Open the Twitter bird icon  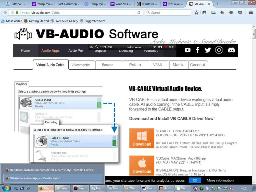click(x=208, y=50)
